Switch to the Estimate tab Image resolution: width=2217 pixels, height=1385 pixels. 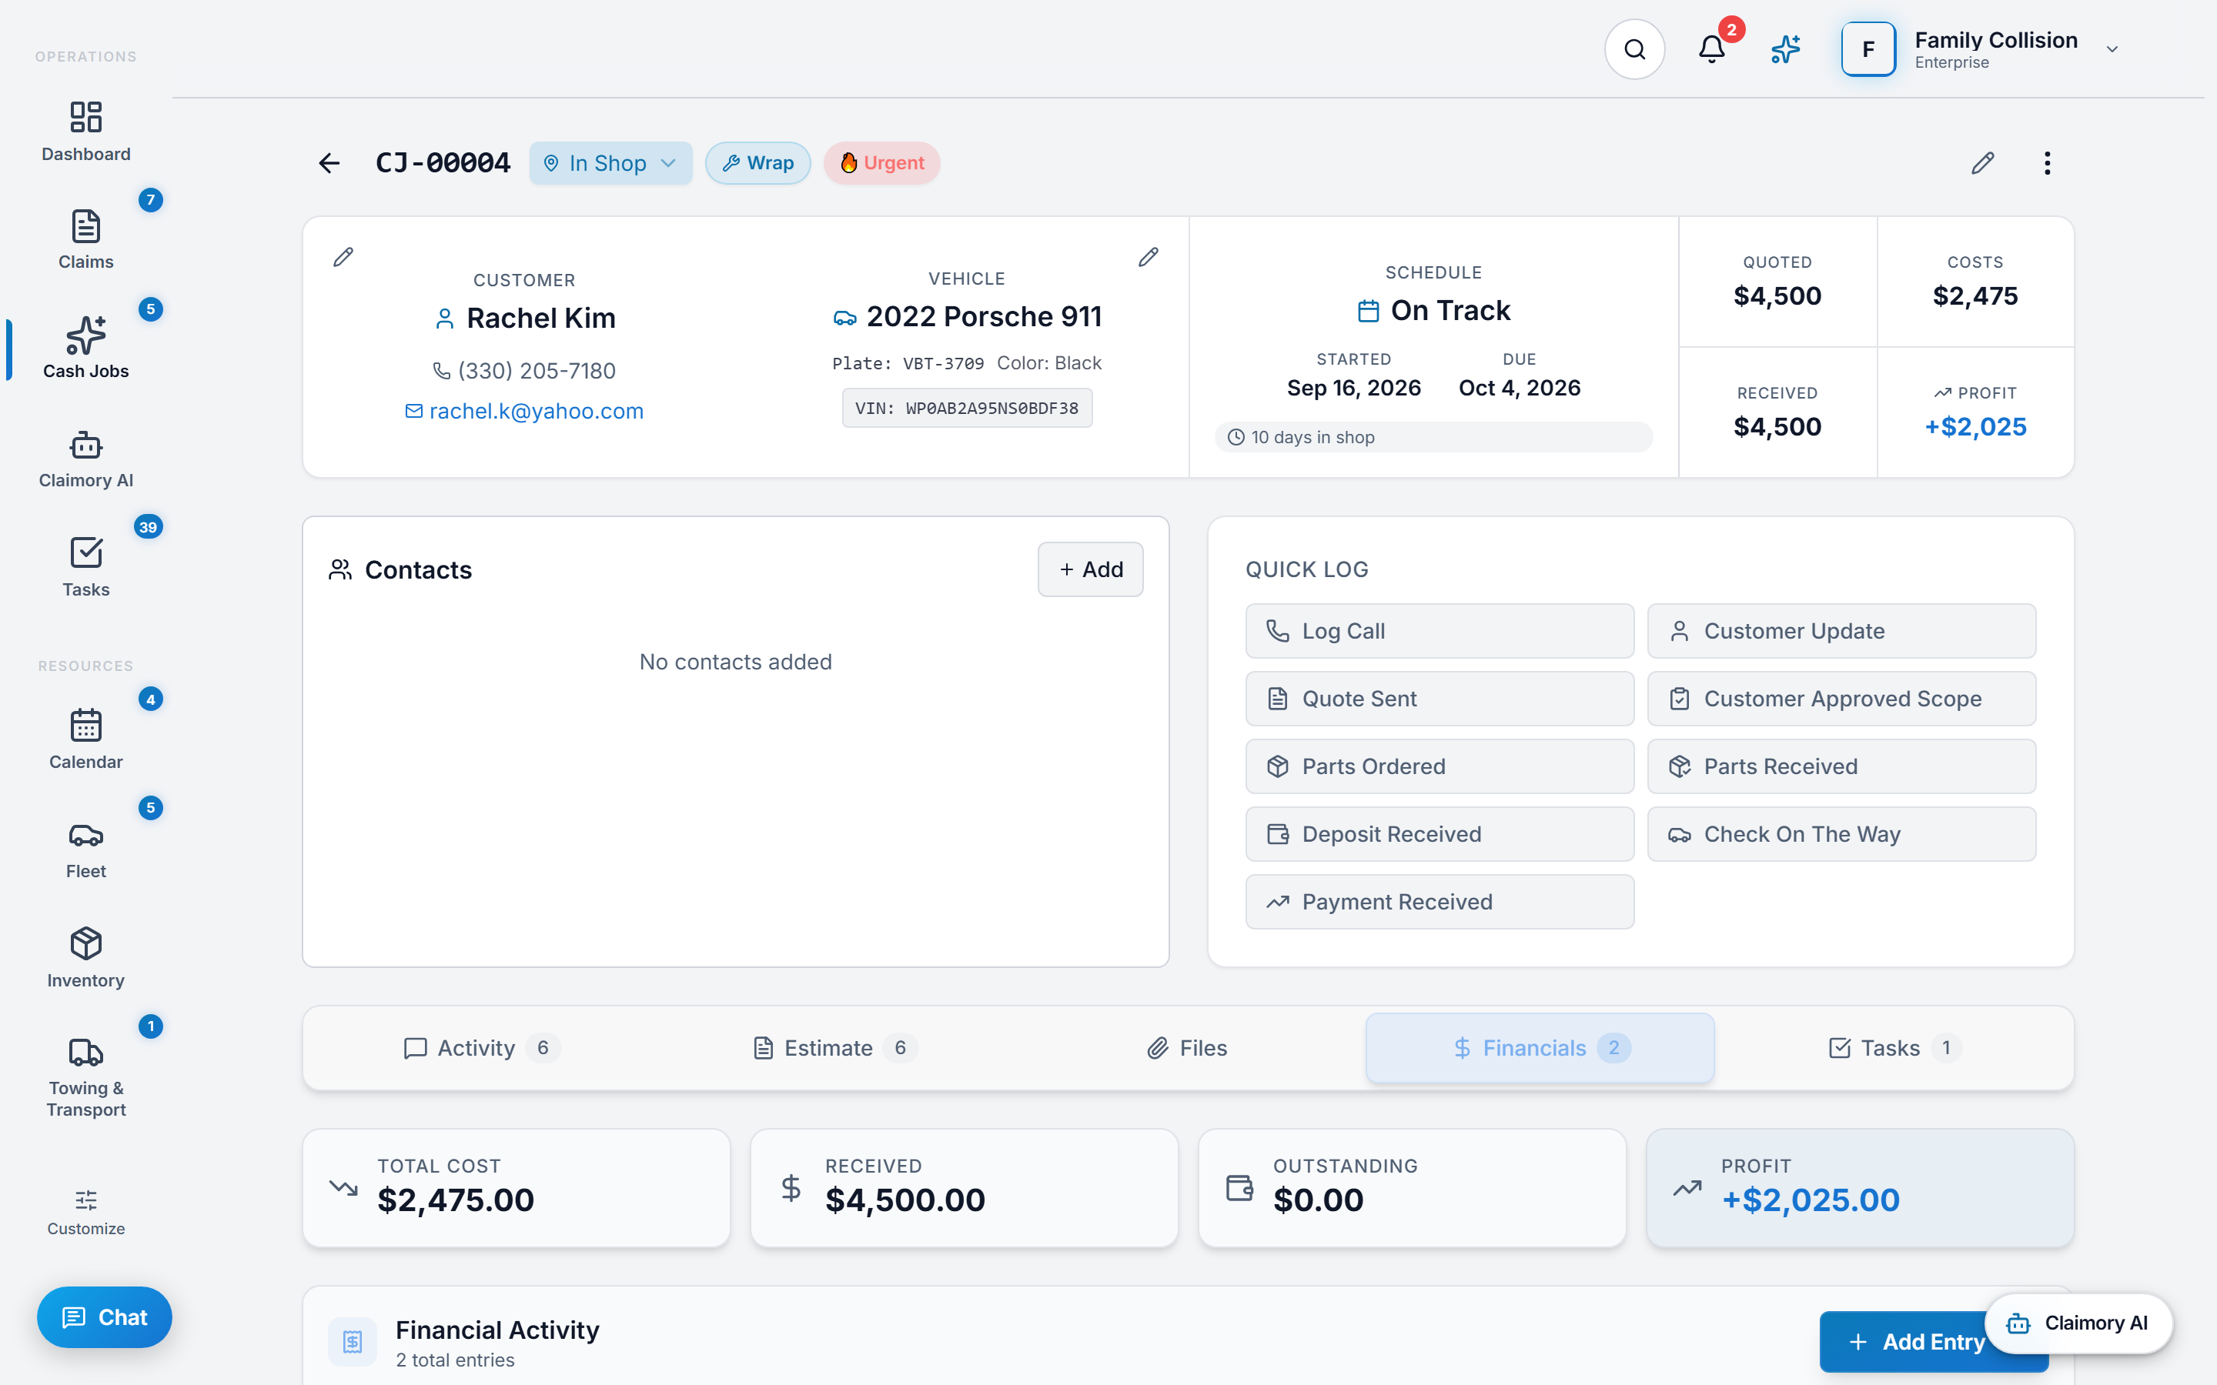pyautogui.click(x=834, y=1048)
